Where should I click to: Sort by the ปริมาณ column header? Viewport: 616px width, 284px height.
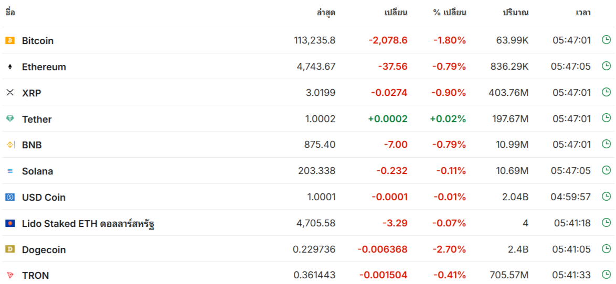pyautogui.click(x=516, y=13)
